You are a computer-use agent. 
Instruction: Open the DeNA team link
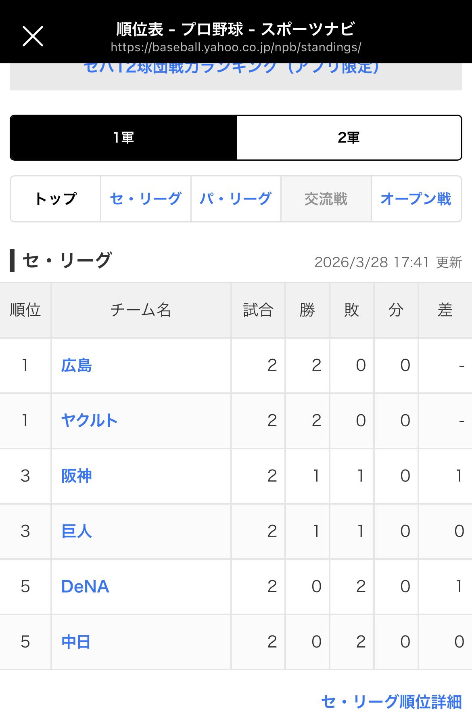85,587
